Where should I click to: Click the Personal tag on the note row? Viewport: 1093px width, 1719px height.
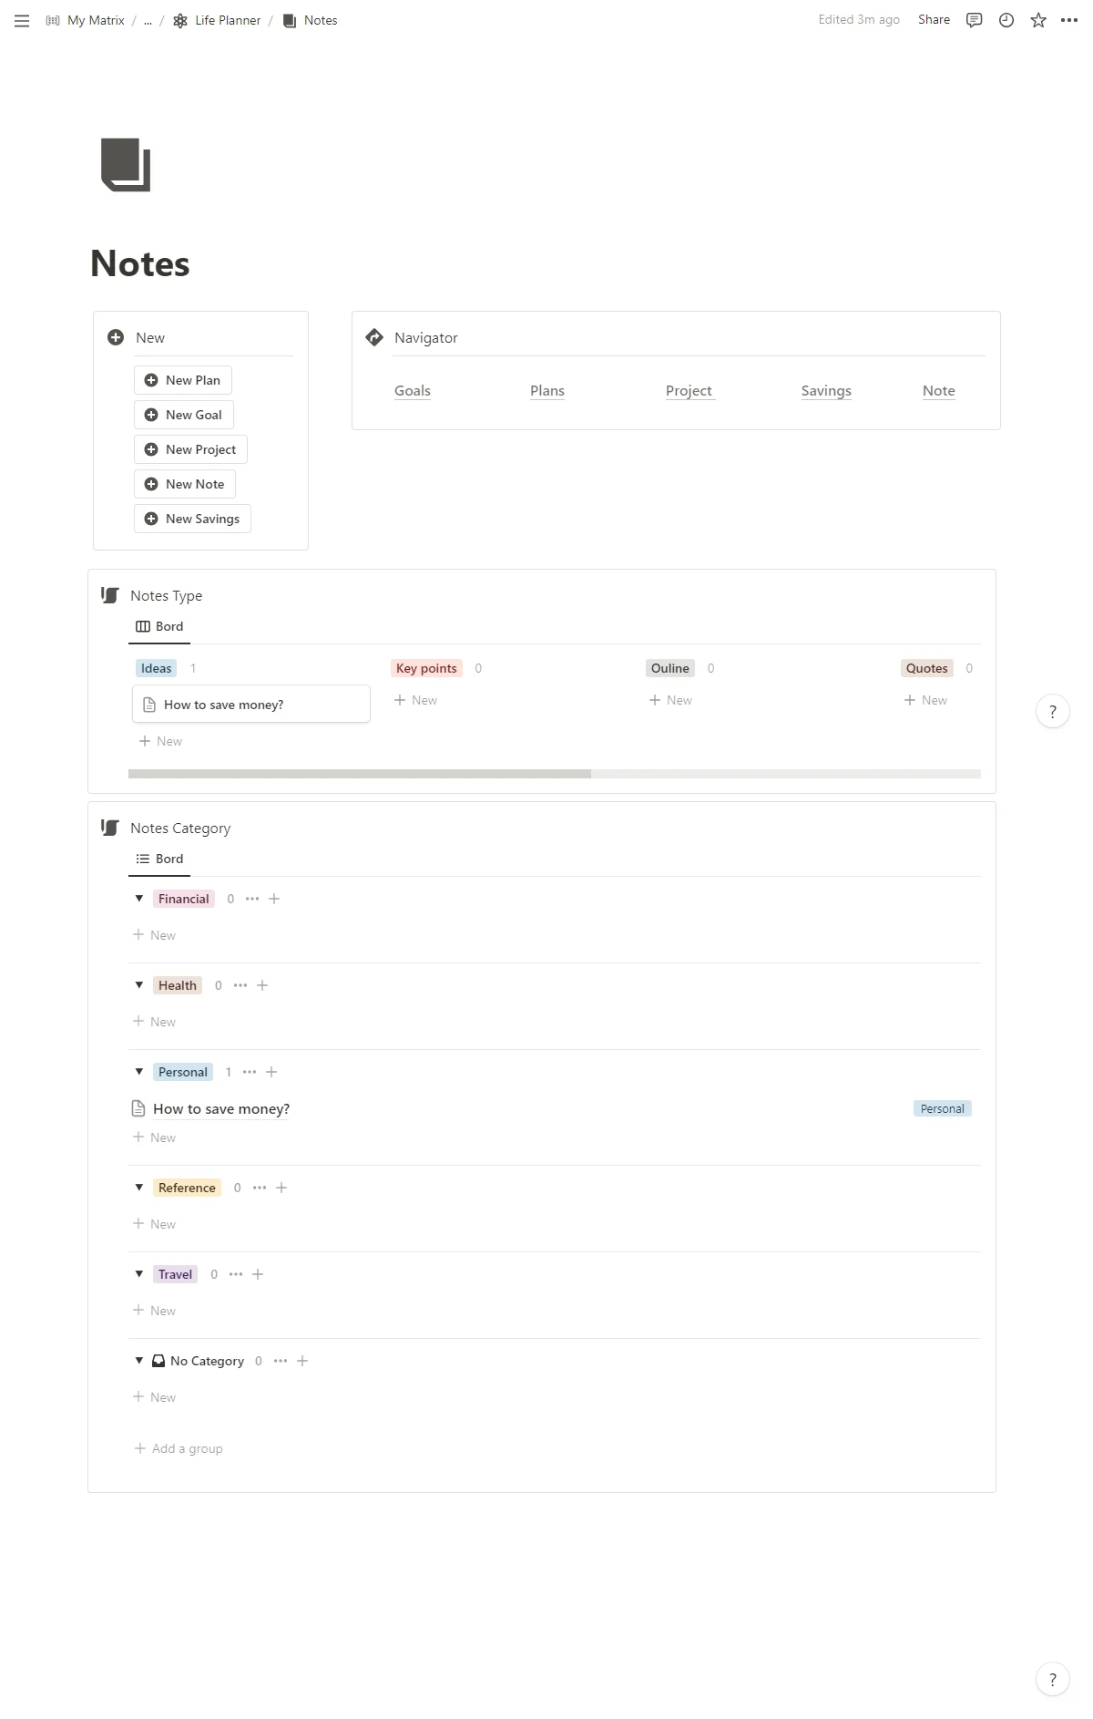[943, 1108]
